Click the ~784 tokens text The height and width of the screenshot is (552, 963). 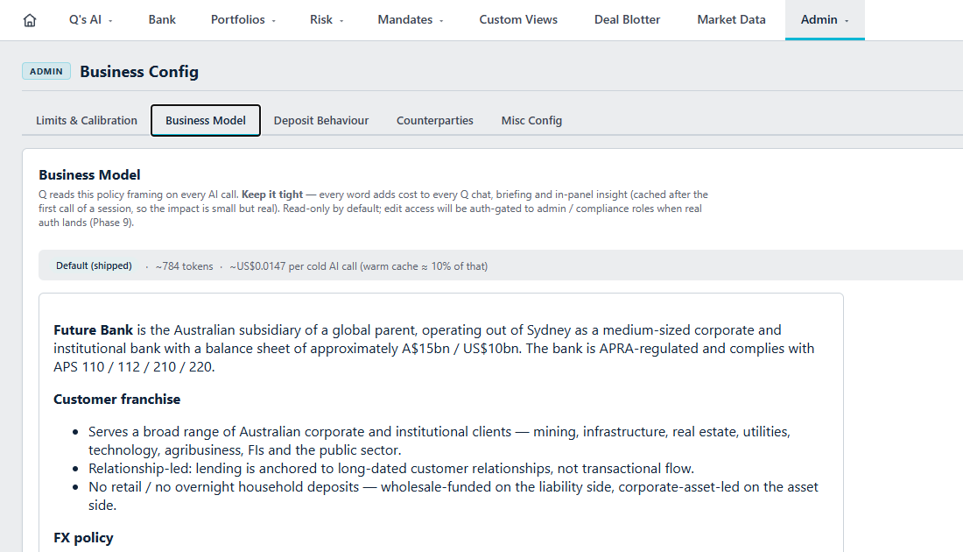(184, 266)
